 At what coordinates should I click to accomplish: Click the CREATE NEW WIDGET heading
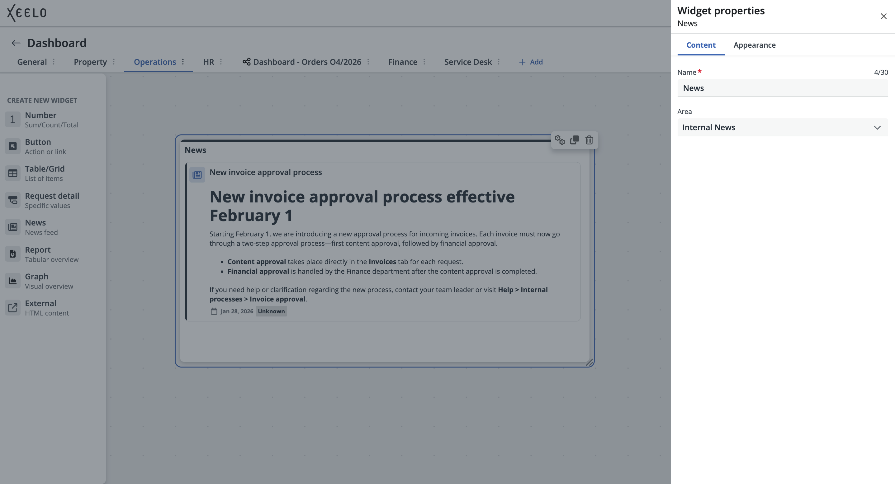42,100
